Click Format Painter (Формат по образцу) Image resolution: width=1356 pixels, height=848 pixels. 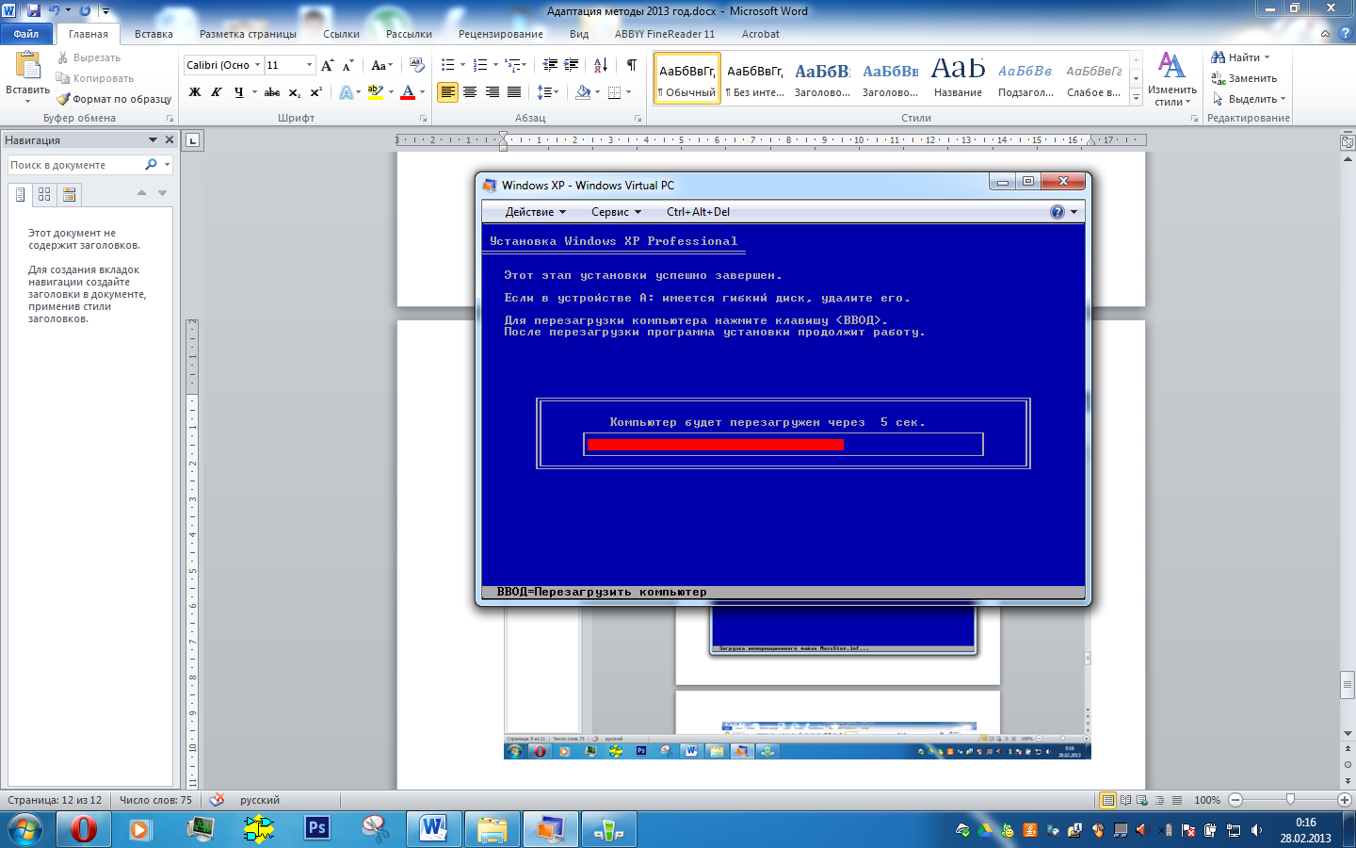(x=114, y=99)
